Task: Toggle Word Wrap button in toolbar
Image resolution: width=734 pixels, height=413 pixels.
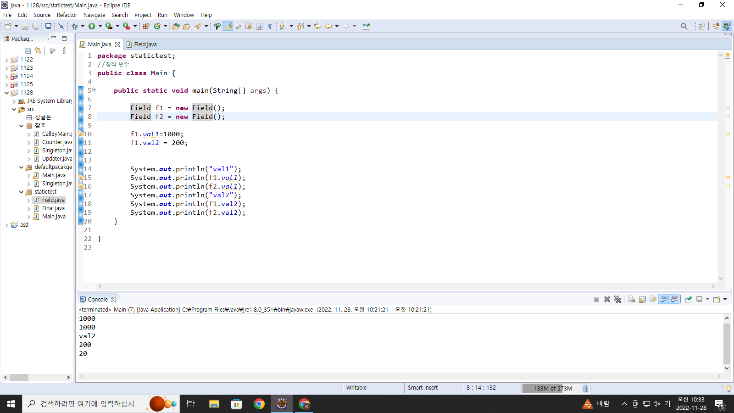Action: tap(249, 26)
